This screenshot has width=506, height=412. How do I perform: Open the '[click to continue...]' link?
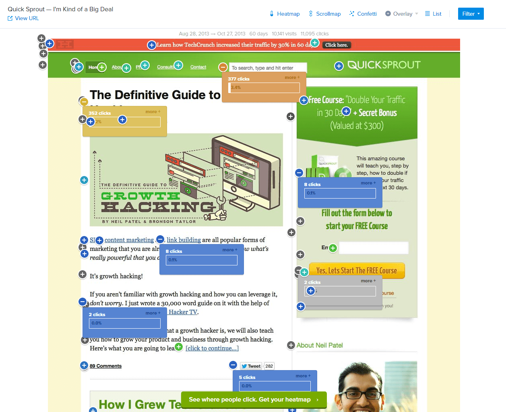coord(212,348)
